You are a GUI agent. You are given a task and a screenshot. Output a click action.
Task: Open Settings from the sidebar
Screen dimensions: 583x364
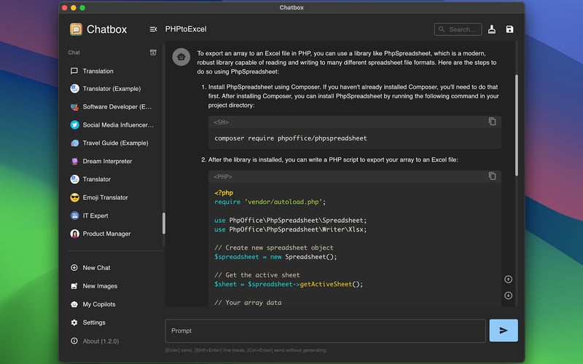click(x=93, y=323)
